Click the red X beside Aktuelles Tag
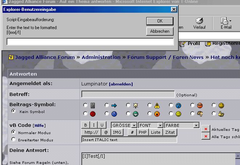The image size is (240, 165). (206, 129)
